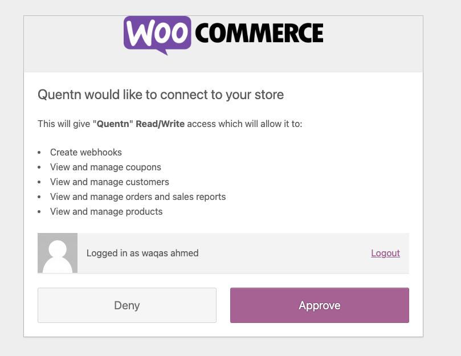Click the Woo speech bubble logo
461x356 pixels.
point(157,35)
